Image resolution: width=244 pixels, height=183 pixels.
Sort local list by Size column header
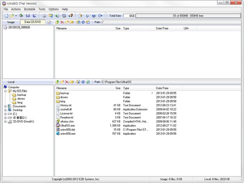coord(112,88)
